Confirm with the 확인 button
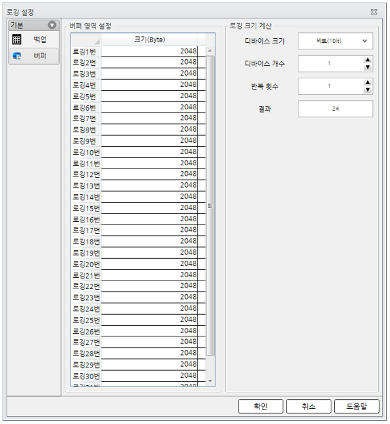 point(261,406)
